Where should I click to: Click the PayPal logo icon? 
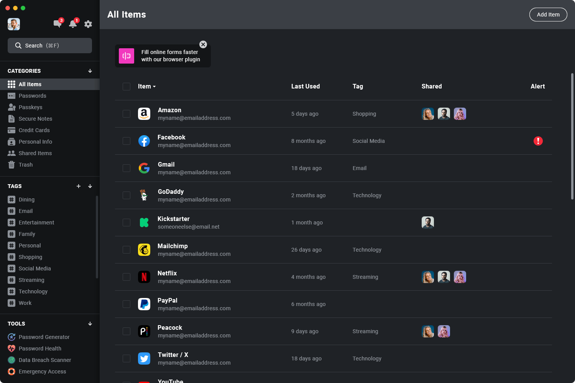click(x=144, y=304)
